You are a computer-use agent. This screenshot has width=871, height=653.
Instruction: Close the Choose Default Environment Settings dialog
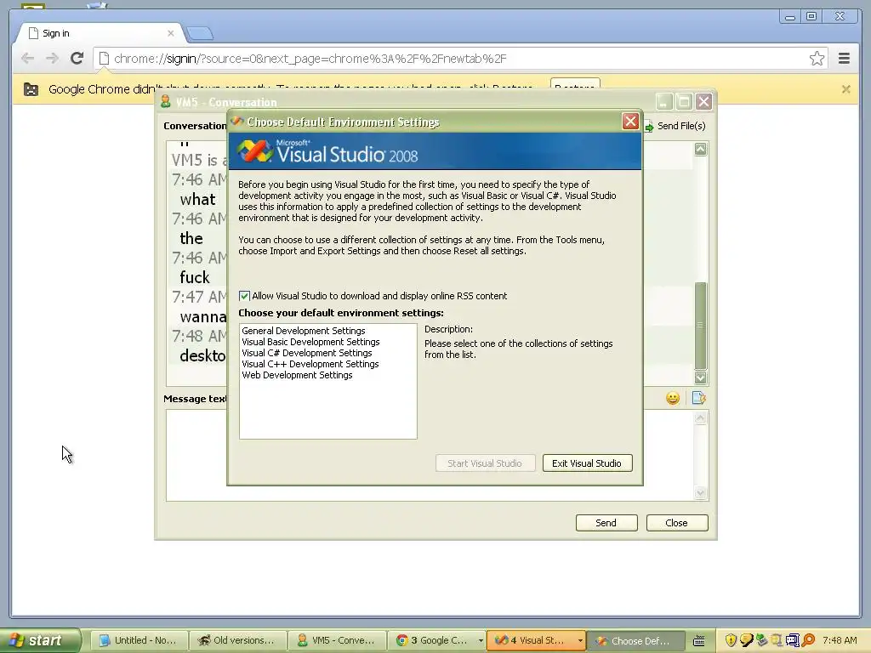pyautogui.click(x=630, y=121)
